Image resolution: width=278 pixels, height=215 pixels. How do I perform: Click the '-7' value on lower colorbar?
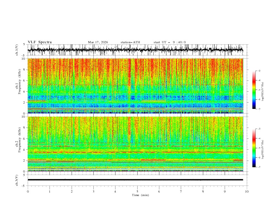pos(259,167)
